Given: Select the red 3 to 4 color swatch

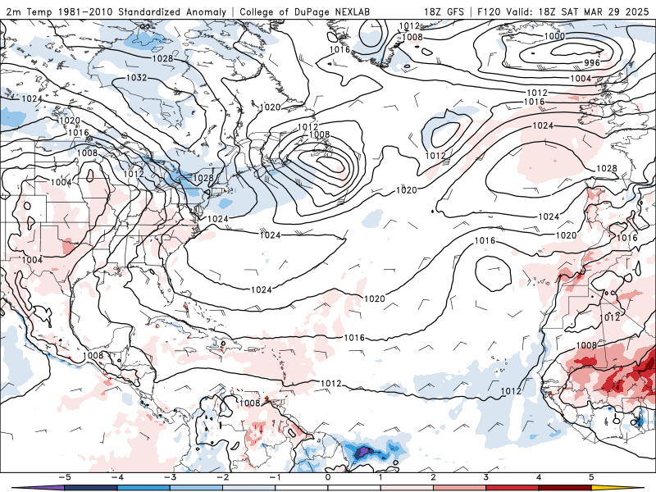Looking at the screenshot, I should pyautogui.click(x=512, y=488).
